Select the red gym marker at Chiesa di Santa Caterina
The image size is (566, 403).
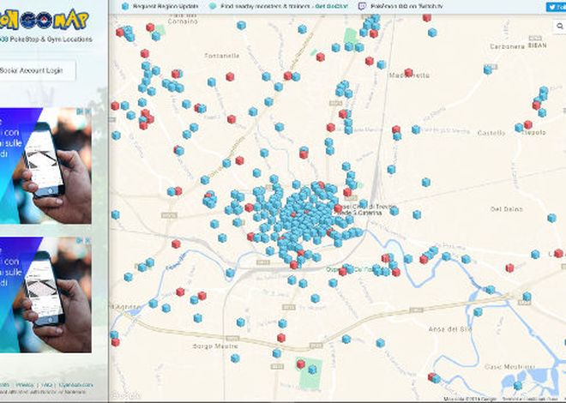(x=338, y=208)
